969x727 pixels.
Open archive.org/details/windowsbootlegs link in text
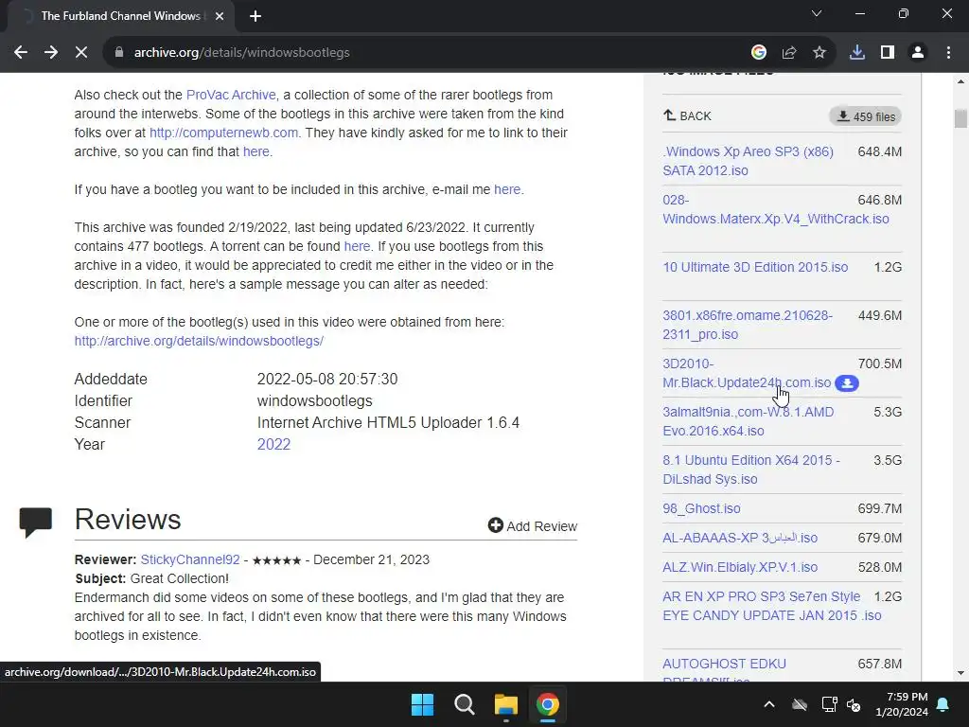point(199,341)
